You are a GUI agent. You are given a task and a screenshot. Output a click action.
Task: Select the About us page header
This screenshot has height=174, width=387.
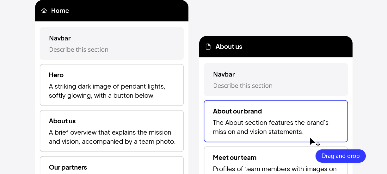276,47
